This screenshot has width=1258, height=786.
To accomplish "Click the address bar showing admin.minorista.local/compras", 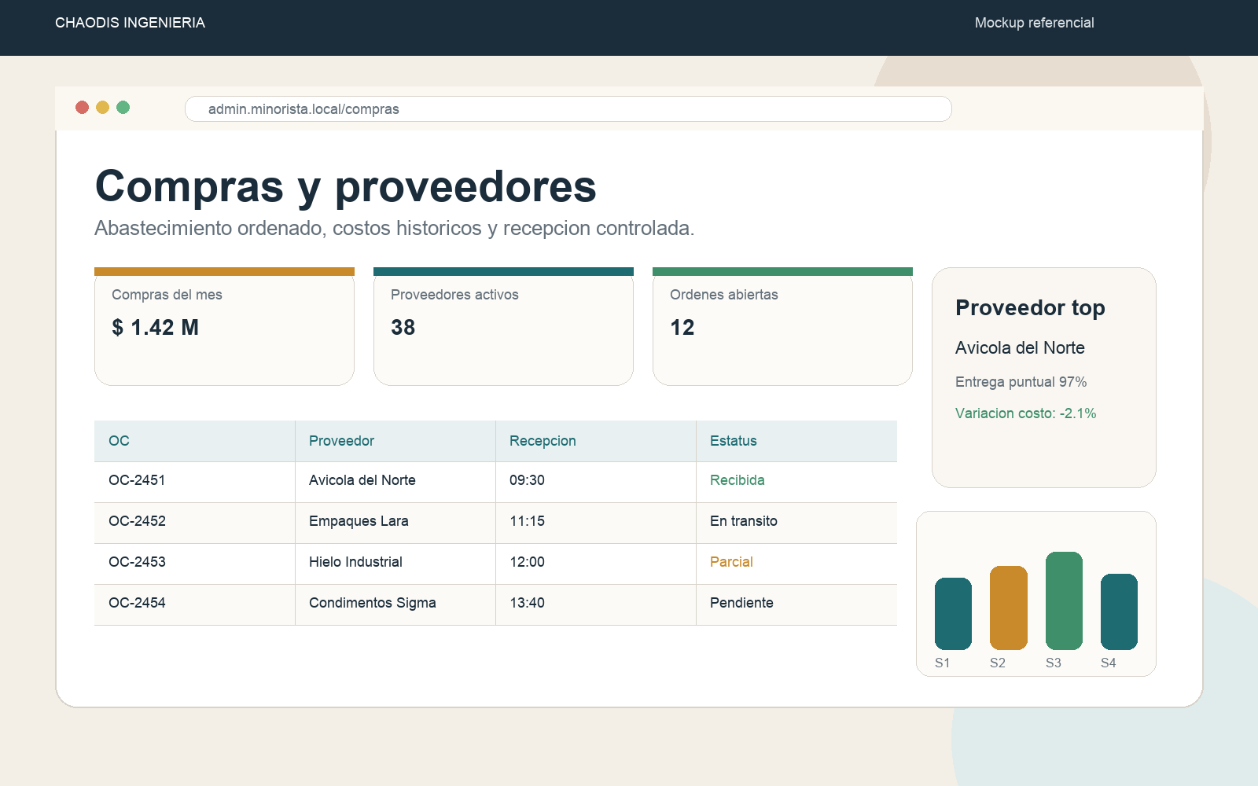I will pos(568,109).
